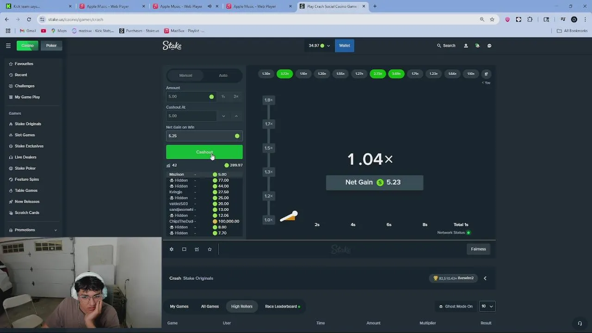The height and width of the screenshot is (333, 592).
Task: Open crash history list icon
Action: pyautogui.click(x=486, y=74)
